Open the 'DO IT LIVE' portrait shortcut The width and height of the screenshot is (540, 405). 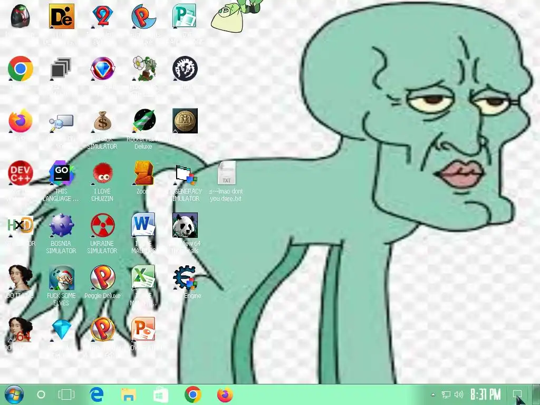(21, 277)
